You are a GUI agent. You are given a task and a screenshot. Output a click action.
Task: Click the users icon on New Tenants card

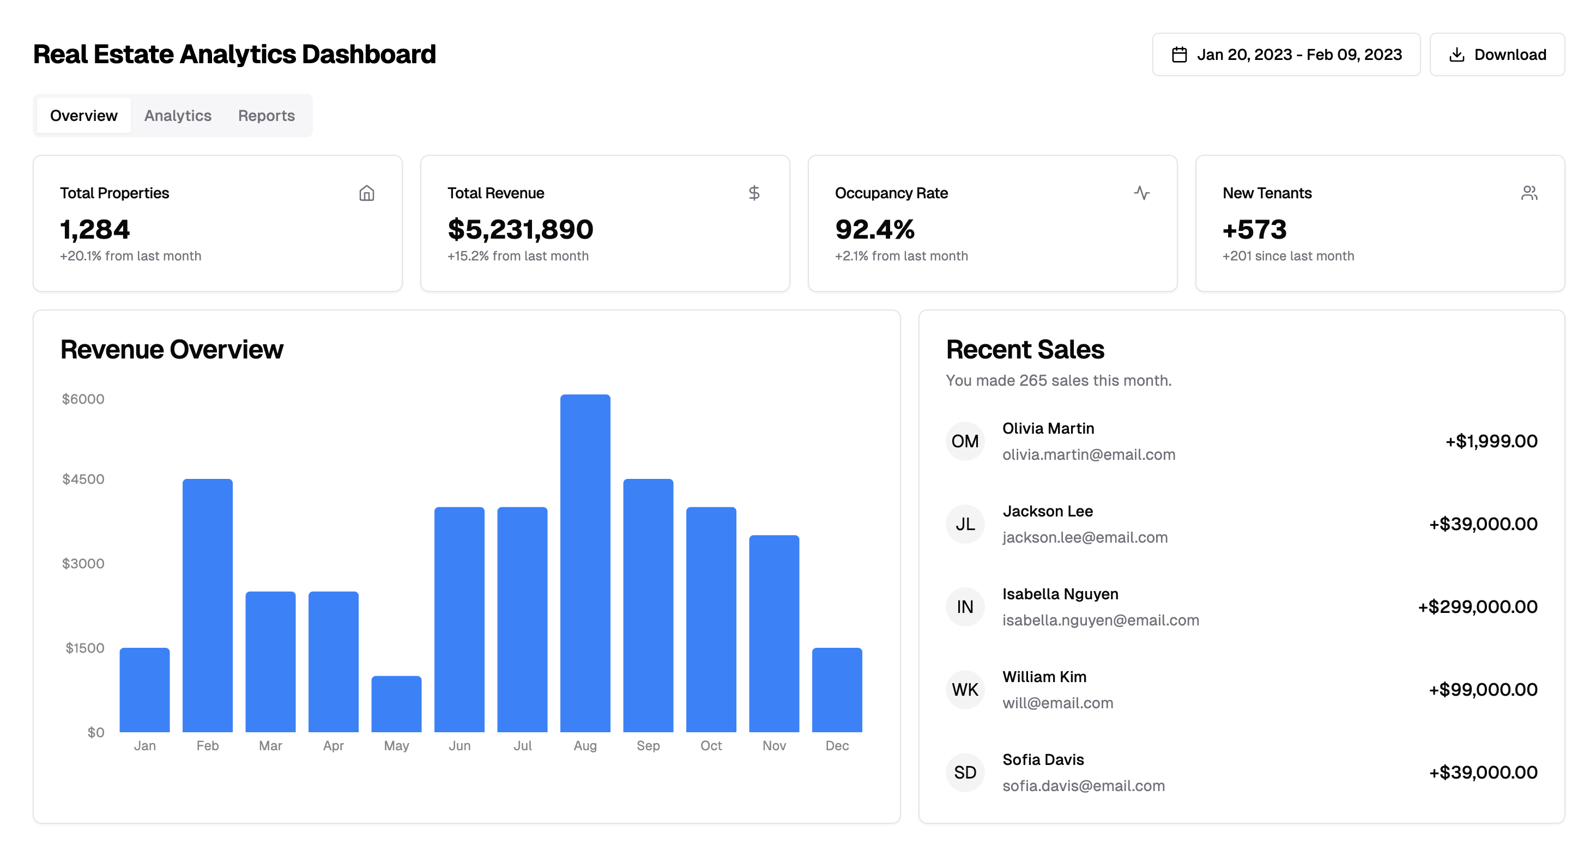point(1529,193)
